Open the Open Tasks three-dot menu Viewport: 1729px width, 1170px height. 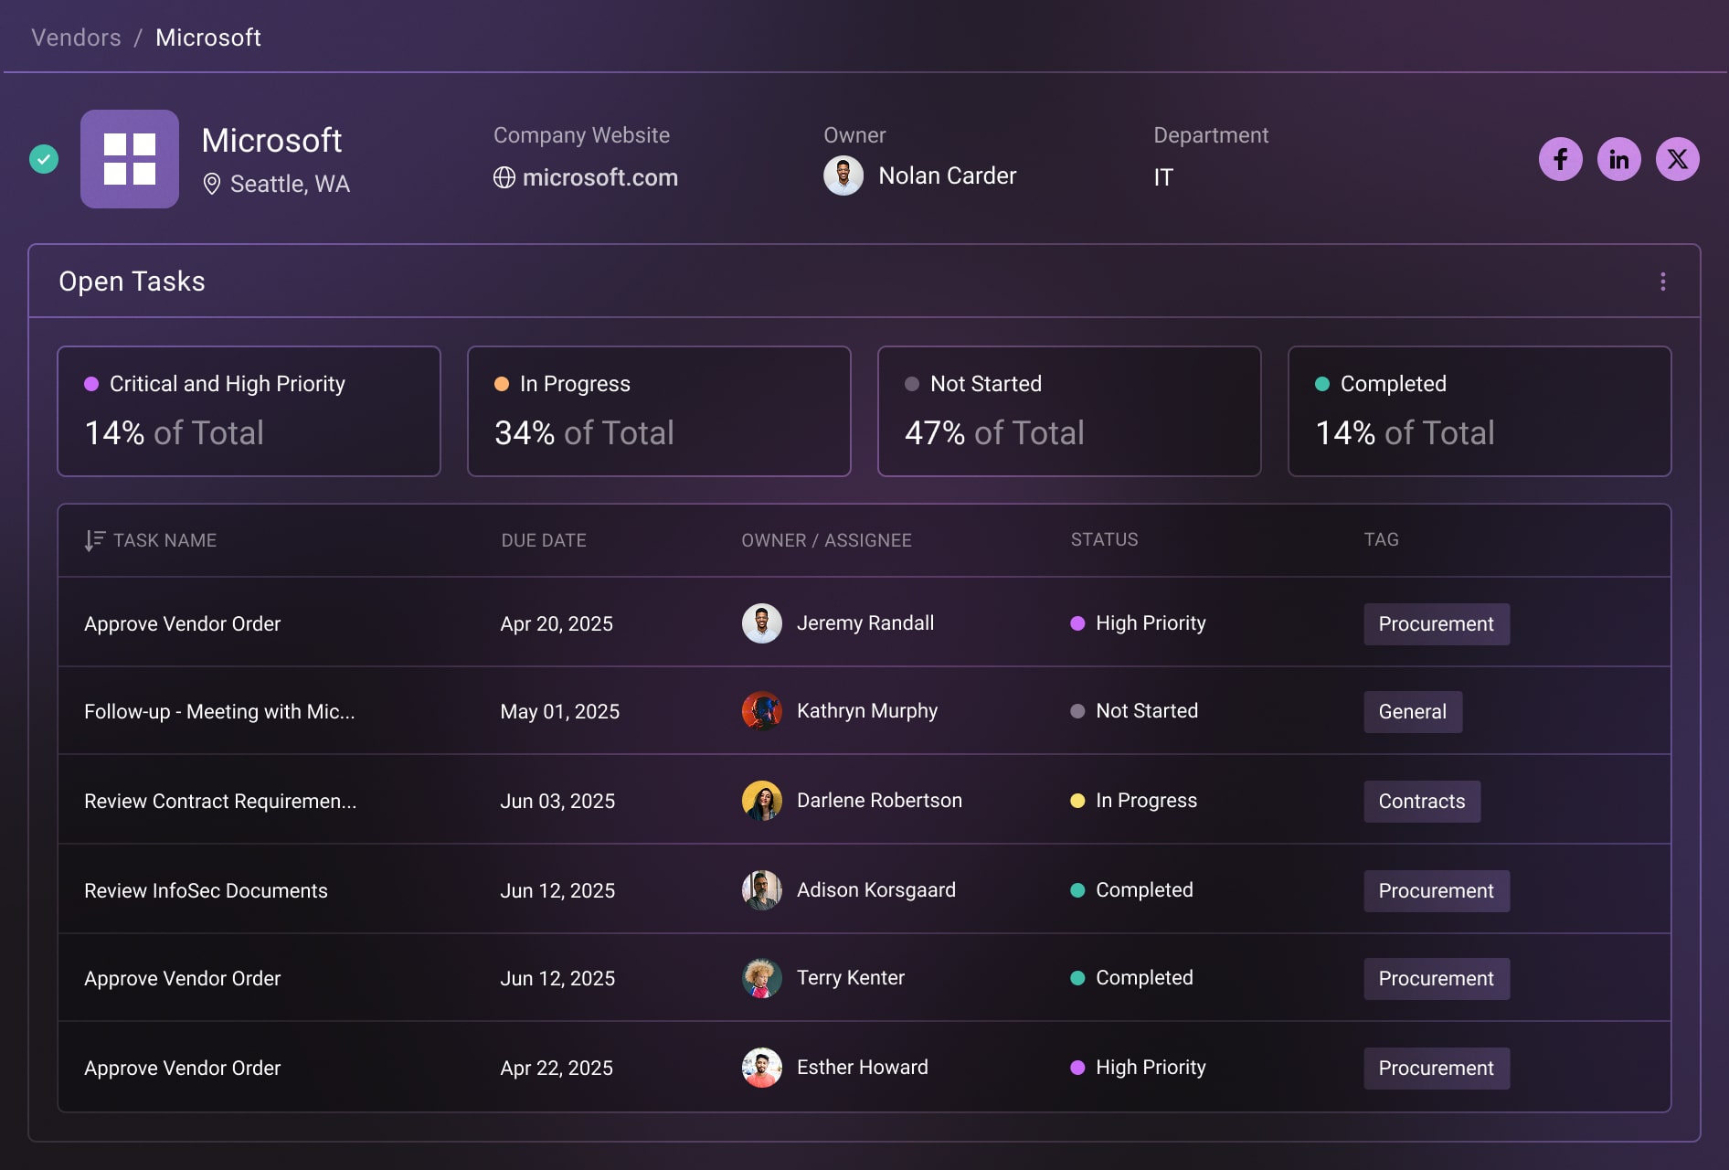click(1662, 282)
